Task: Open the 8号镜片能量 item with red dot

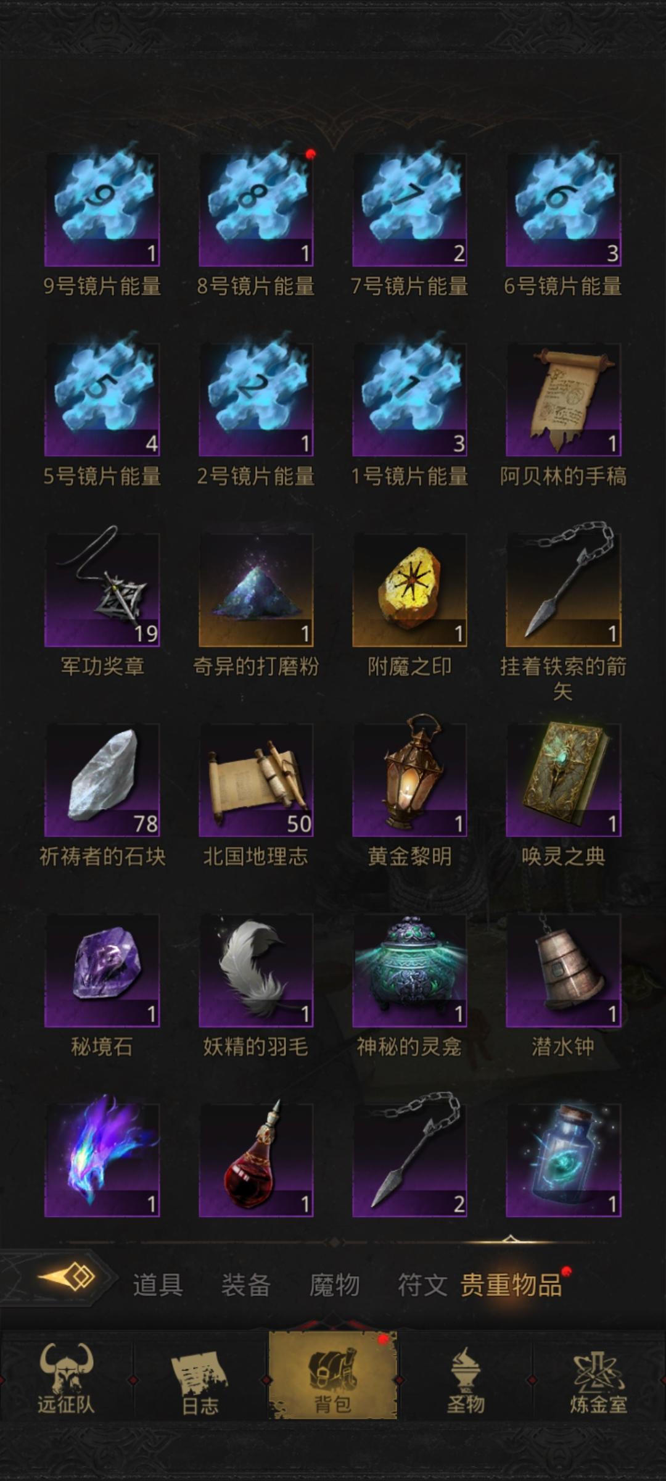Action: click(x=256, y=210)
